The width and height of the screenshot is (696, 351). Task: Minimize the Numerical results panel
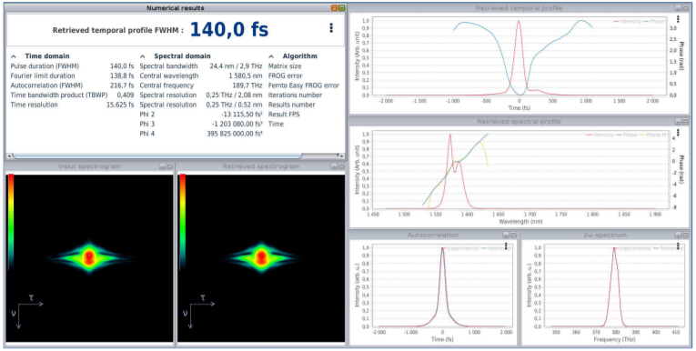click(334, 8)
